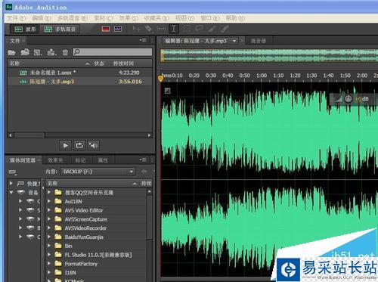This screenshot has width=378, height=282.
Task: Collapse the 设备 devices tree node
Action: [x=11, y=193]
